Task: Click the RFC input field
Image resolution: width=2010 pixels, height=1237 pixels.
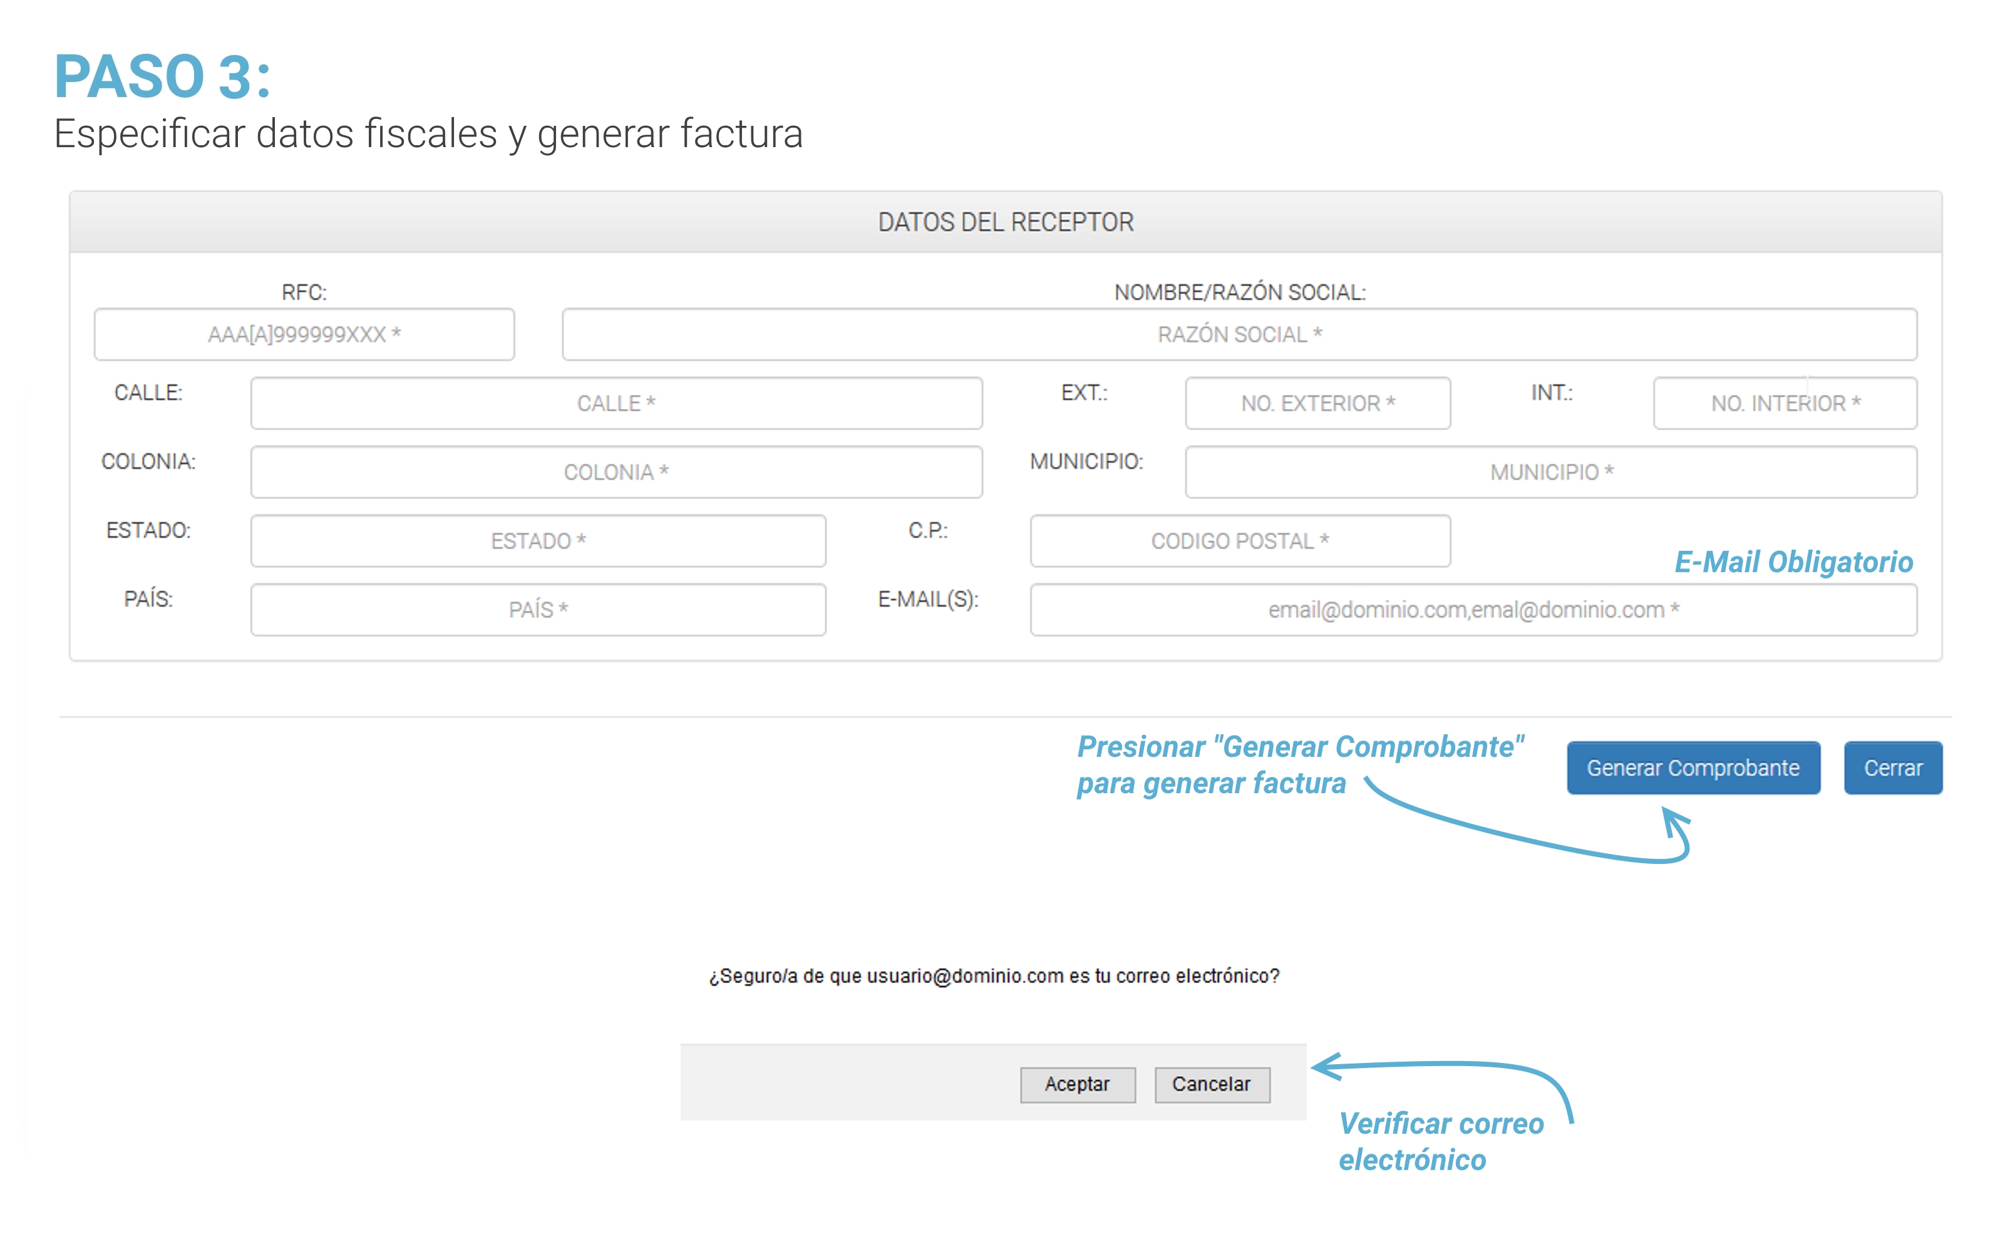Action: [x=304, y=334]
